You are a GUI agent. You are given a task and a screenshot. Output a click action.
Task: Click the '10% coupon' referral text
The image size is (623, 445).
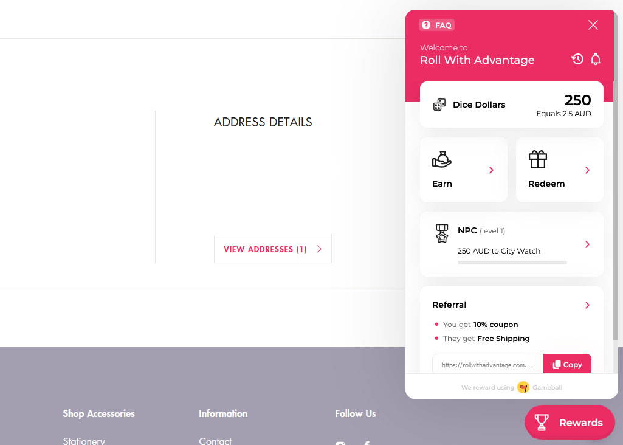[x=495, y=325]
